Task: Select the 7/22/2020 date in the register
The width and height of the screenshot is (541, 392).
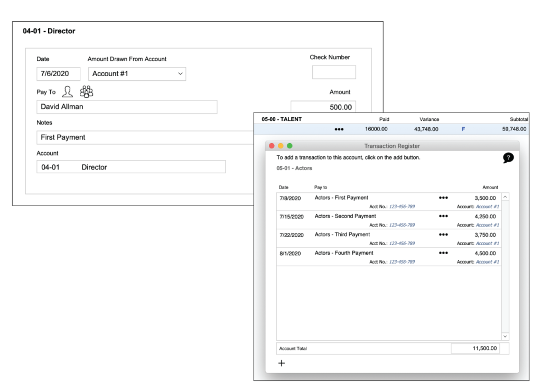Action: click(x=292, y=235)
